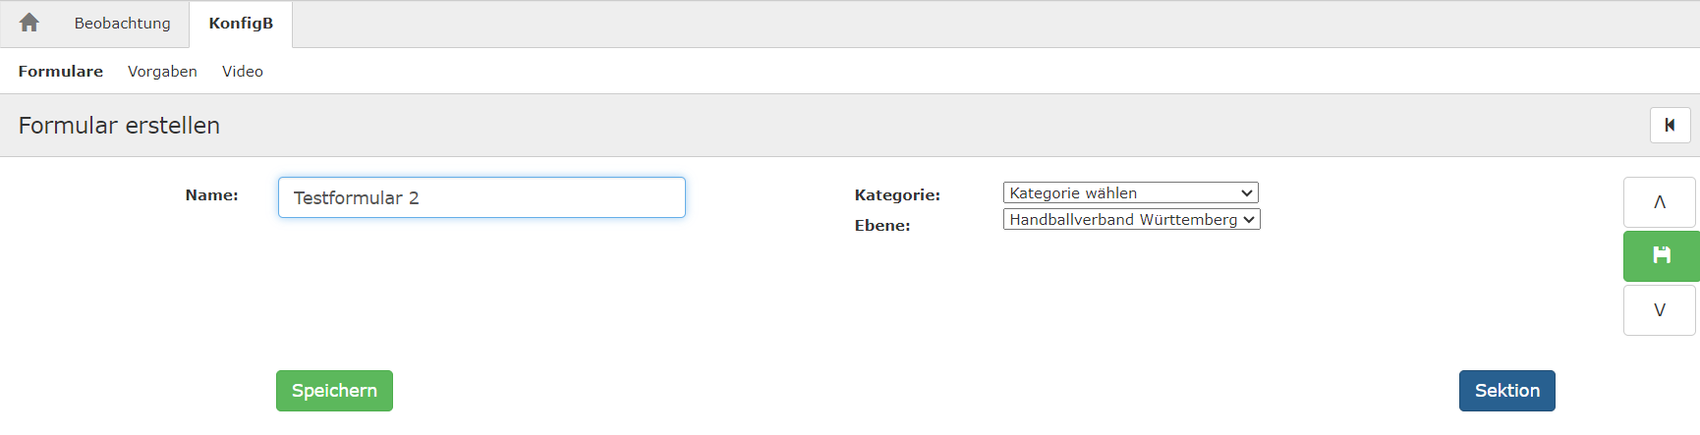Screen dimensions: 1700x435
Task: Click the Ebene: label
Action: pos(882,225)
